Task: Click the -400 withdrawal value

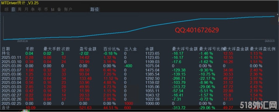Action: pyautogui.click(x=128, y=66)
